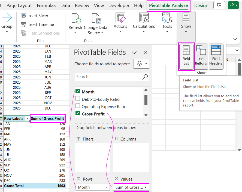Open the Formulas ribbon tab

[x=46, y=5]
